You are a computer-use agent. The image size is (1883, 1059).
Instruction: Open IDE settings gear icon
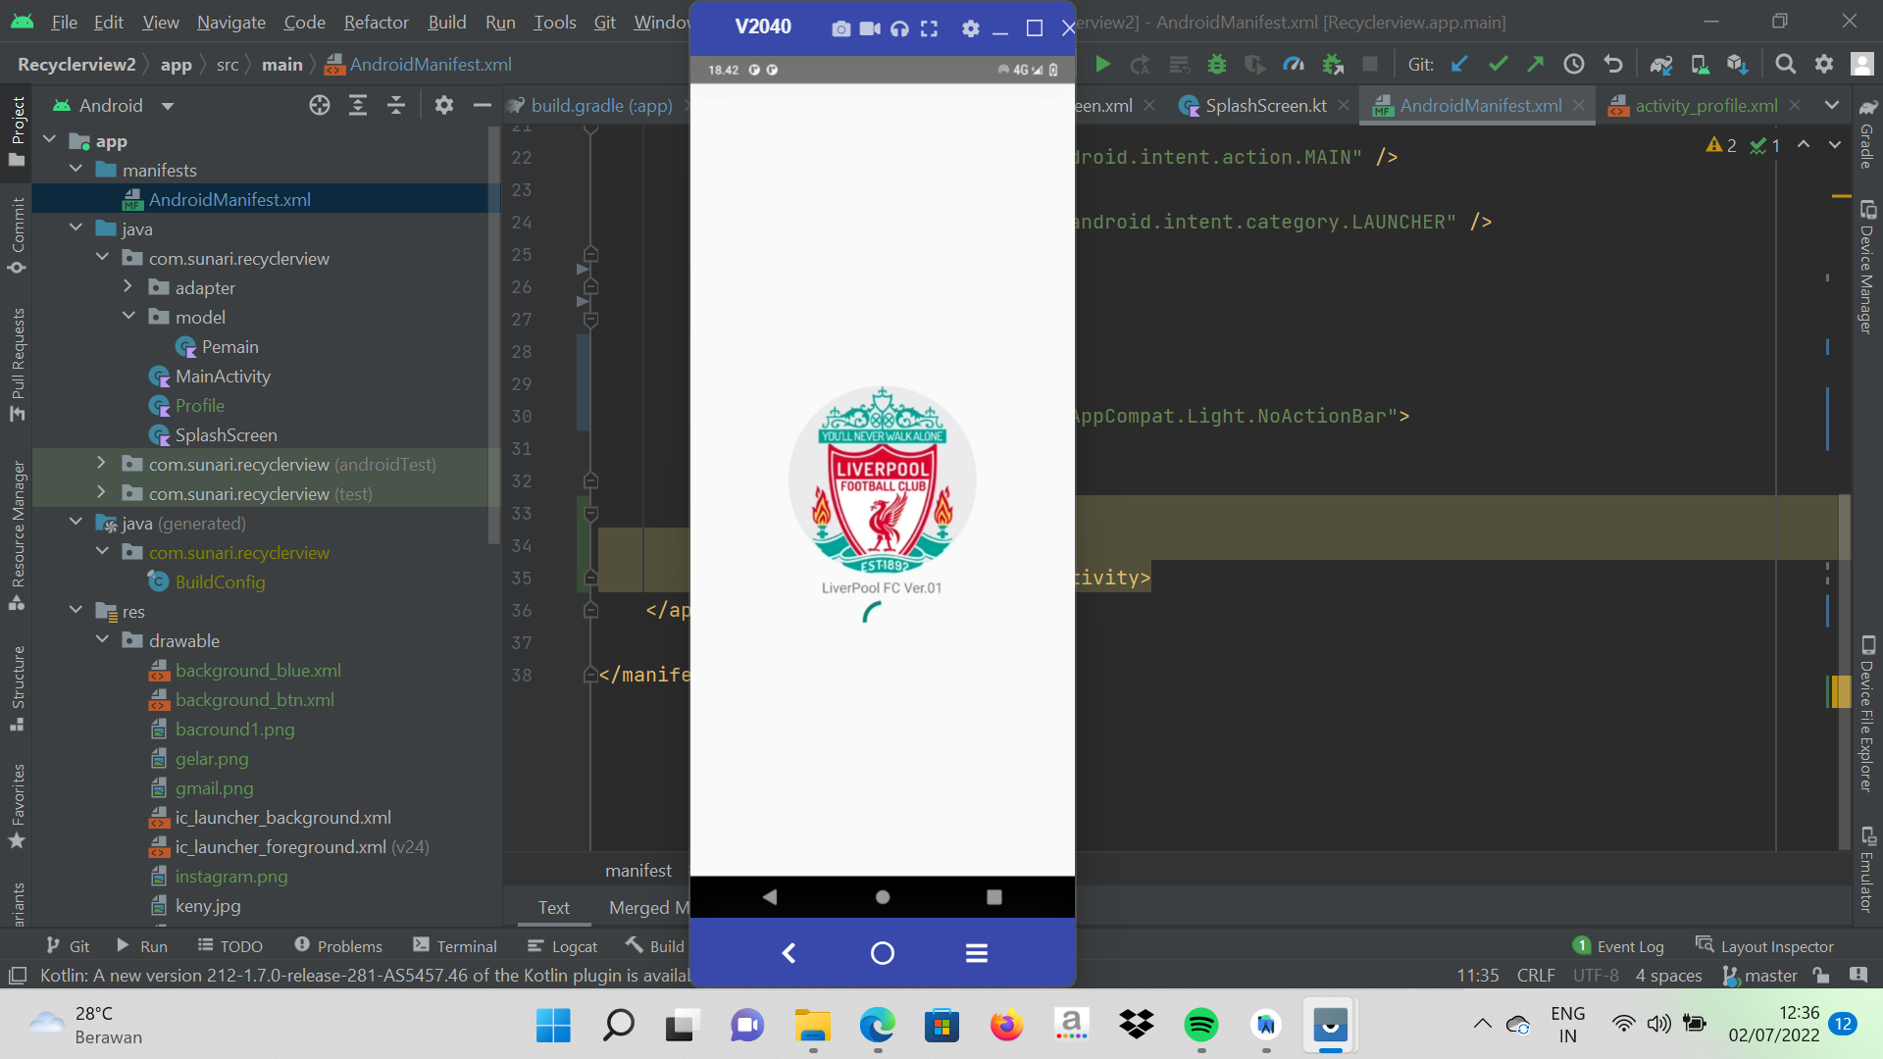pyautogui.click(x=1824, y=65)
